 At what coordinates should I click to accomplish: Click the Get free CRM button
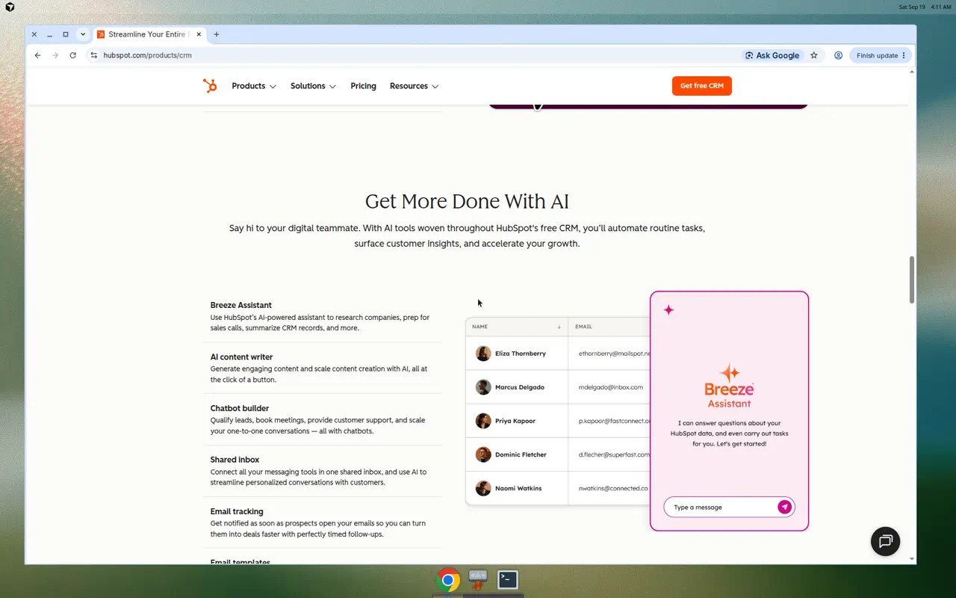[702, 86]
